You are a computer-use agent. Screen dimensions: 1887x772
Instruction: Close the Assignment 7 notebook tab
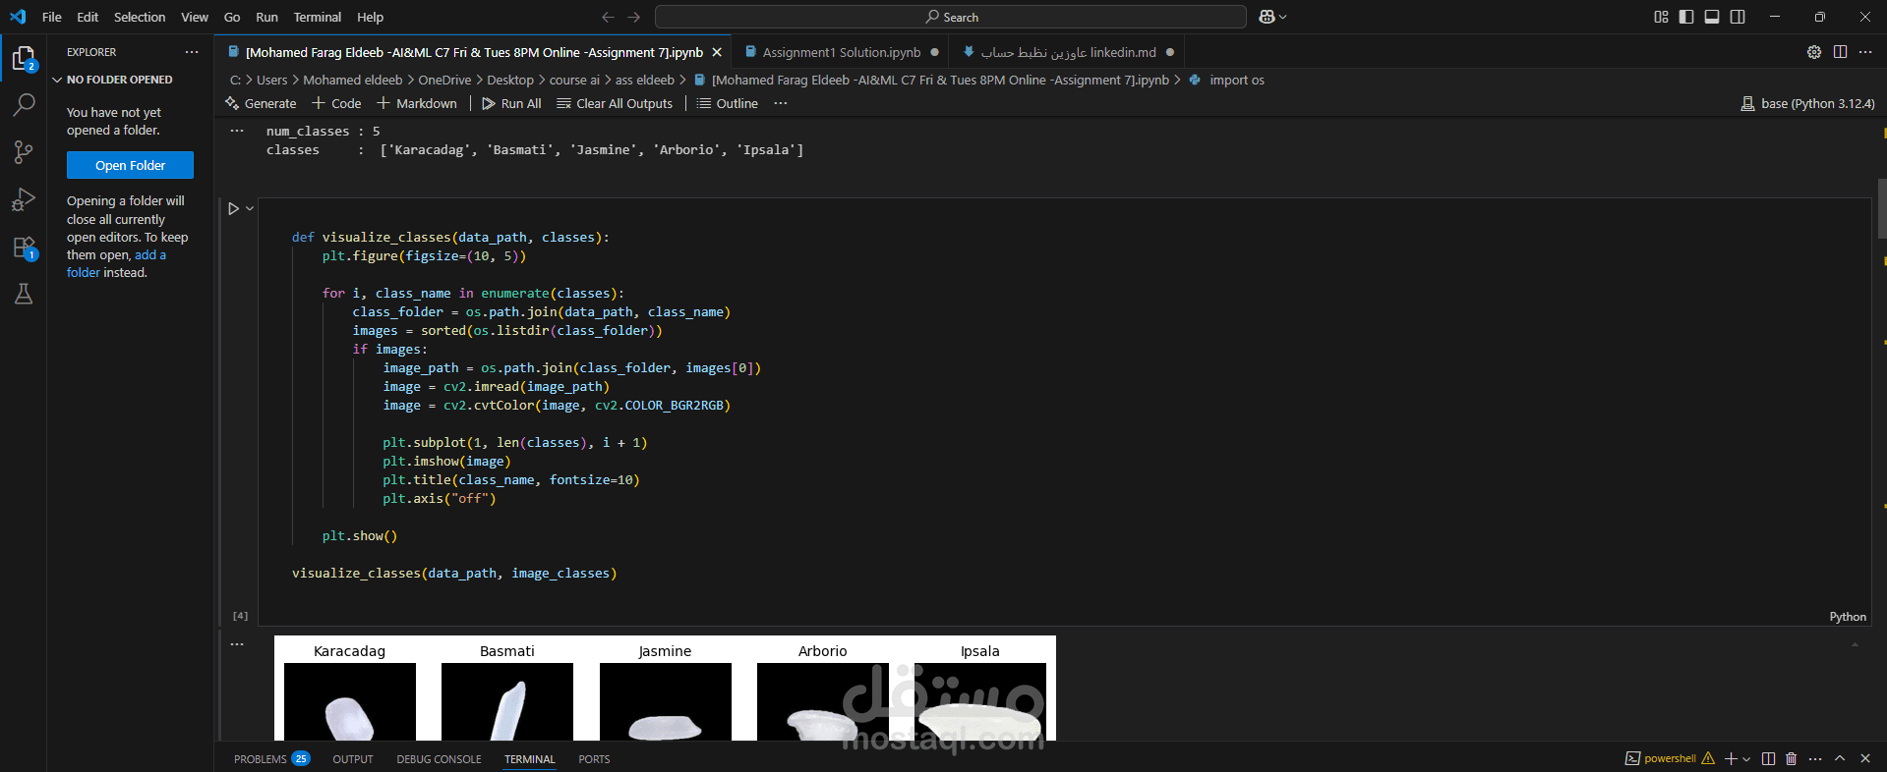coord(717,52)
